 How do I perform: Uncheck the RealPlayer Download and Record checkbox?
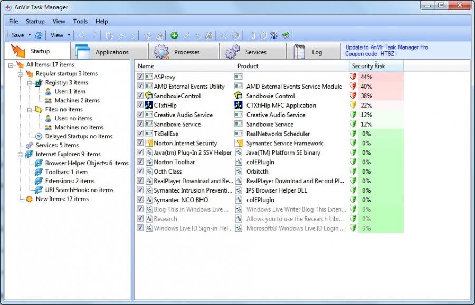click(x=140, y=180)
